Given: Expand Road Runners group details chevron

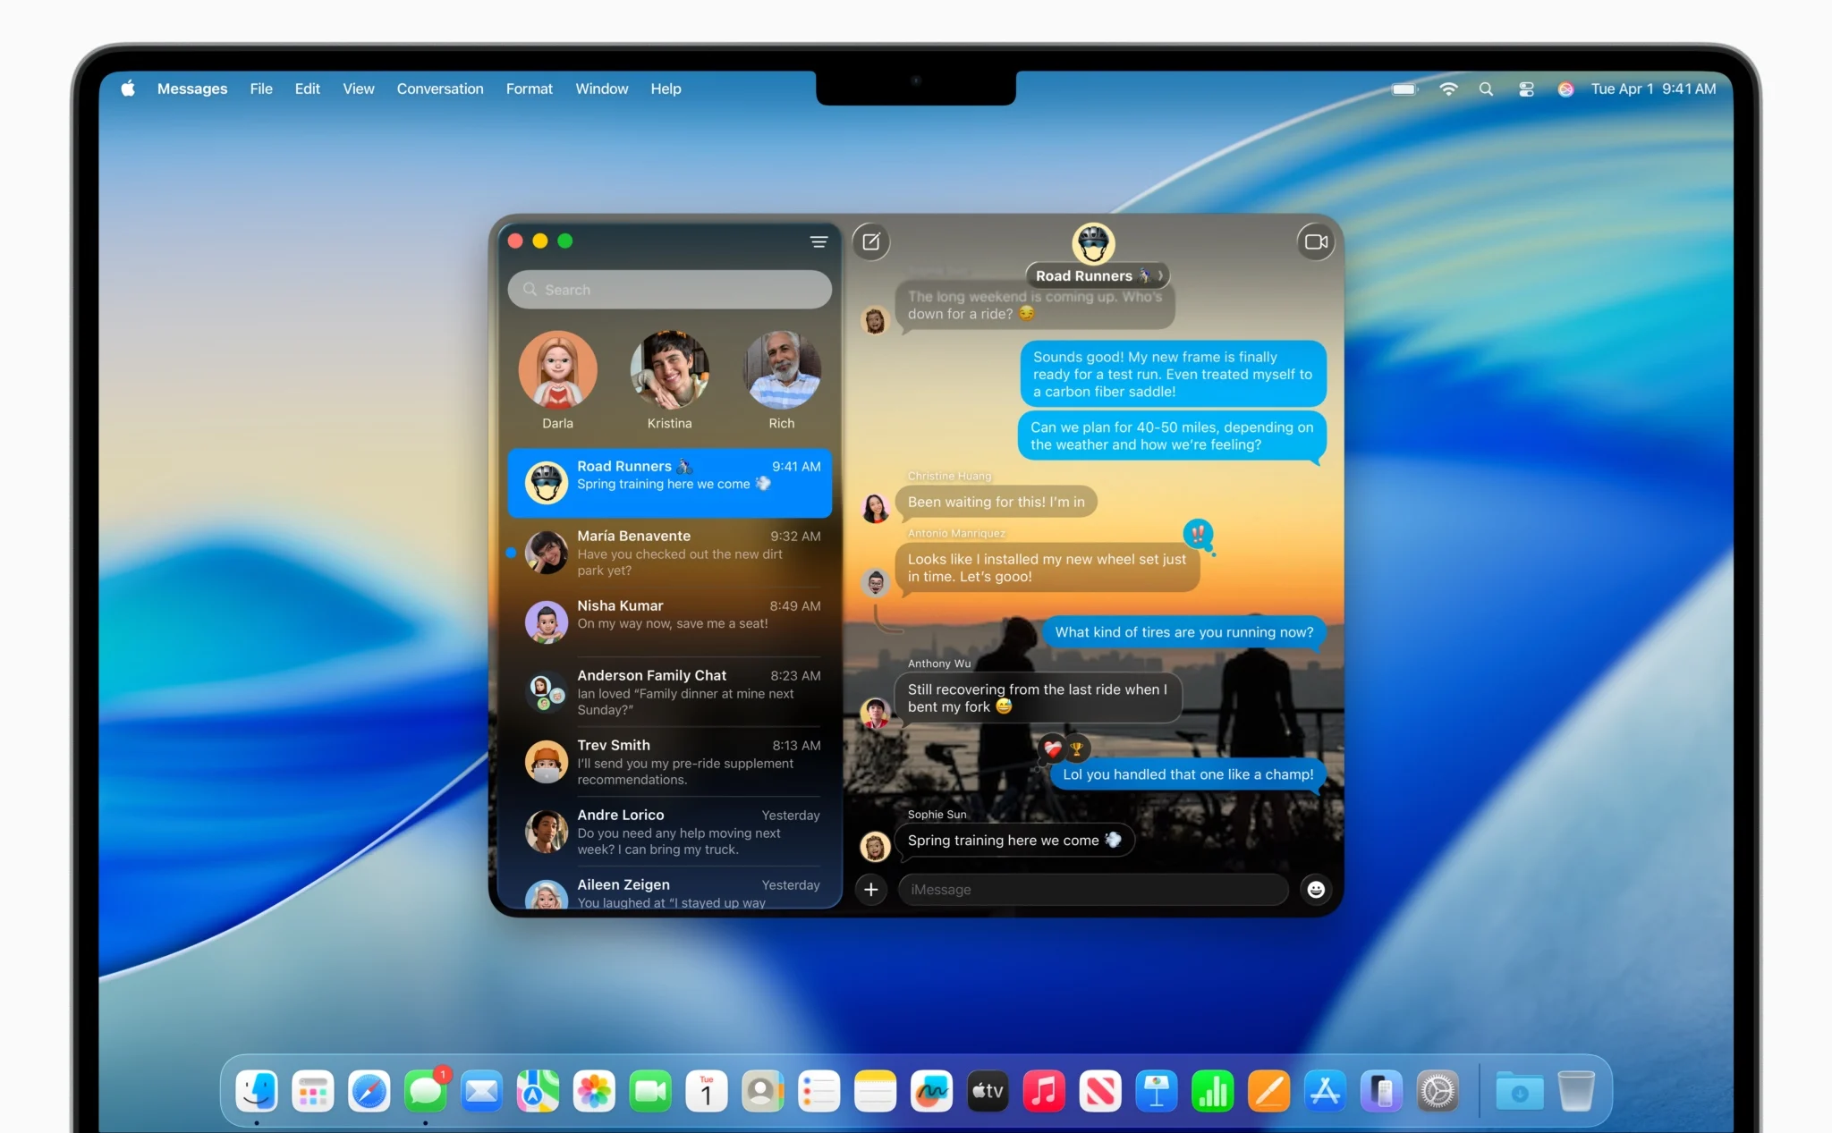Looking at the screenshot, I should pos(1160,275).
